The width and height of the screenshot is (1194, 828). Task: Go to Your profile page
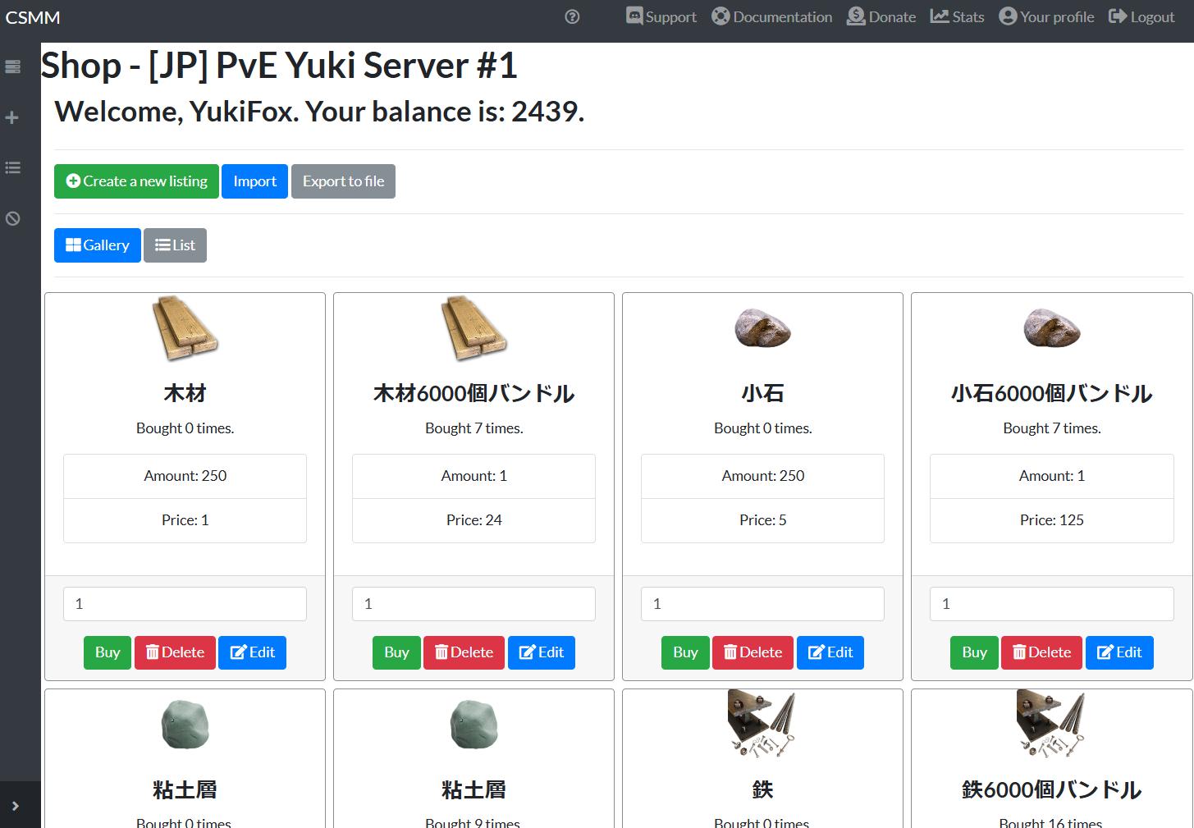1046,17
